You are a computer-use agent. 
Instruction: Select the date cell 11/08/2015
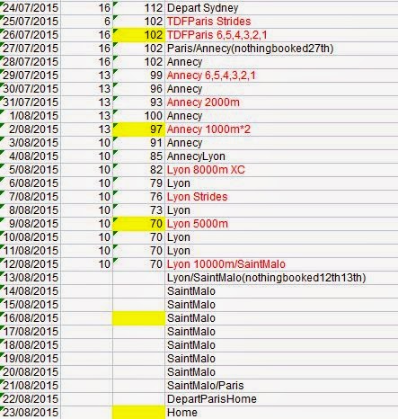pyautogui.click(x=31, y=251)
